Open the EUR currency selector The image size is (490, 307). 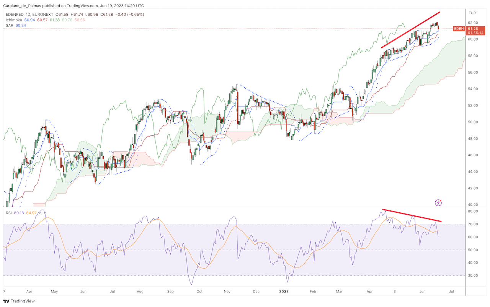473,13
